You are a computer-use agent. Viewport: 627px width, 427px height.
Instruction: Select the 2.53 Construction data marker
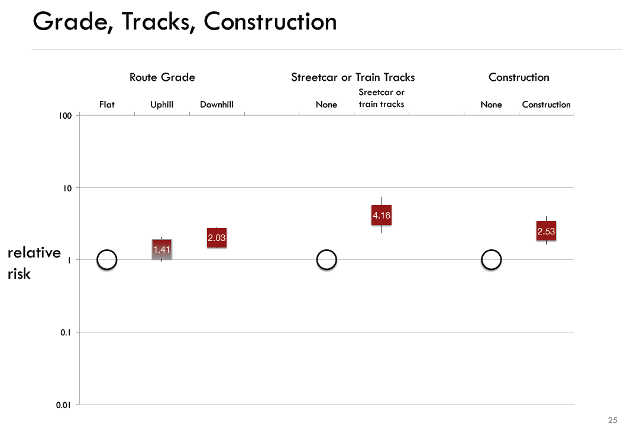pyautogui.click(x=546, y=231)
